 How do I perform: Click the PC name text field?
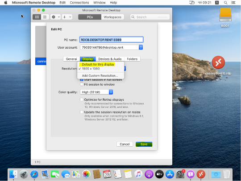point(112,40)
